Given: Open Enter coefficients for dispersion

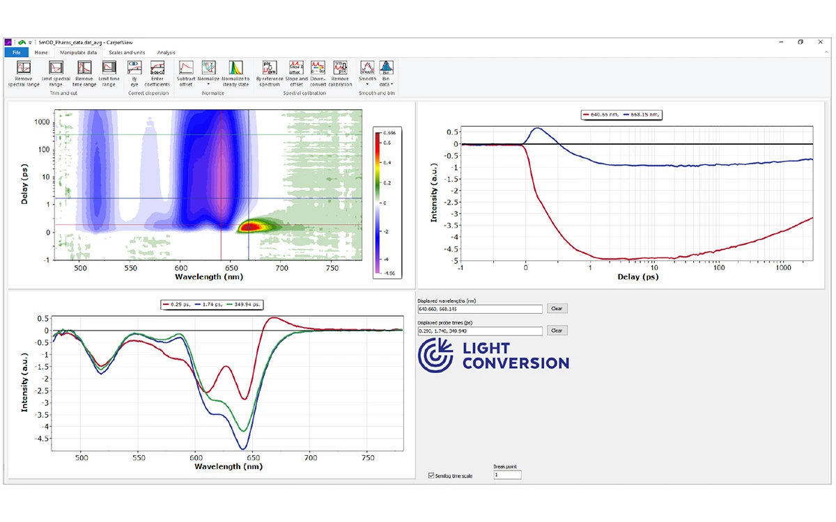Looking at the screenshot, I should point(157,72).
